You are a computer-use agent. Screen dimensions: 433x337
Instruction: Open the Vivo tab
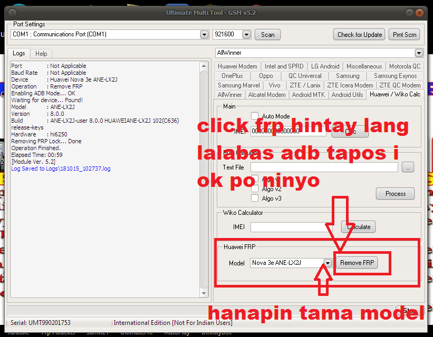tap(274, 85)
